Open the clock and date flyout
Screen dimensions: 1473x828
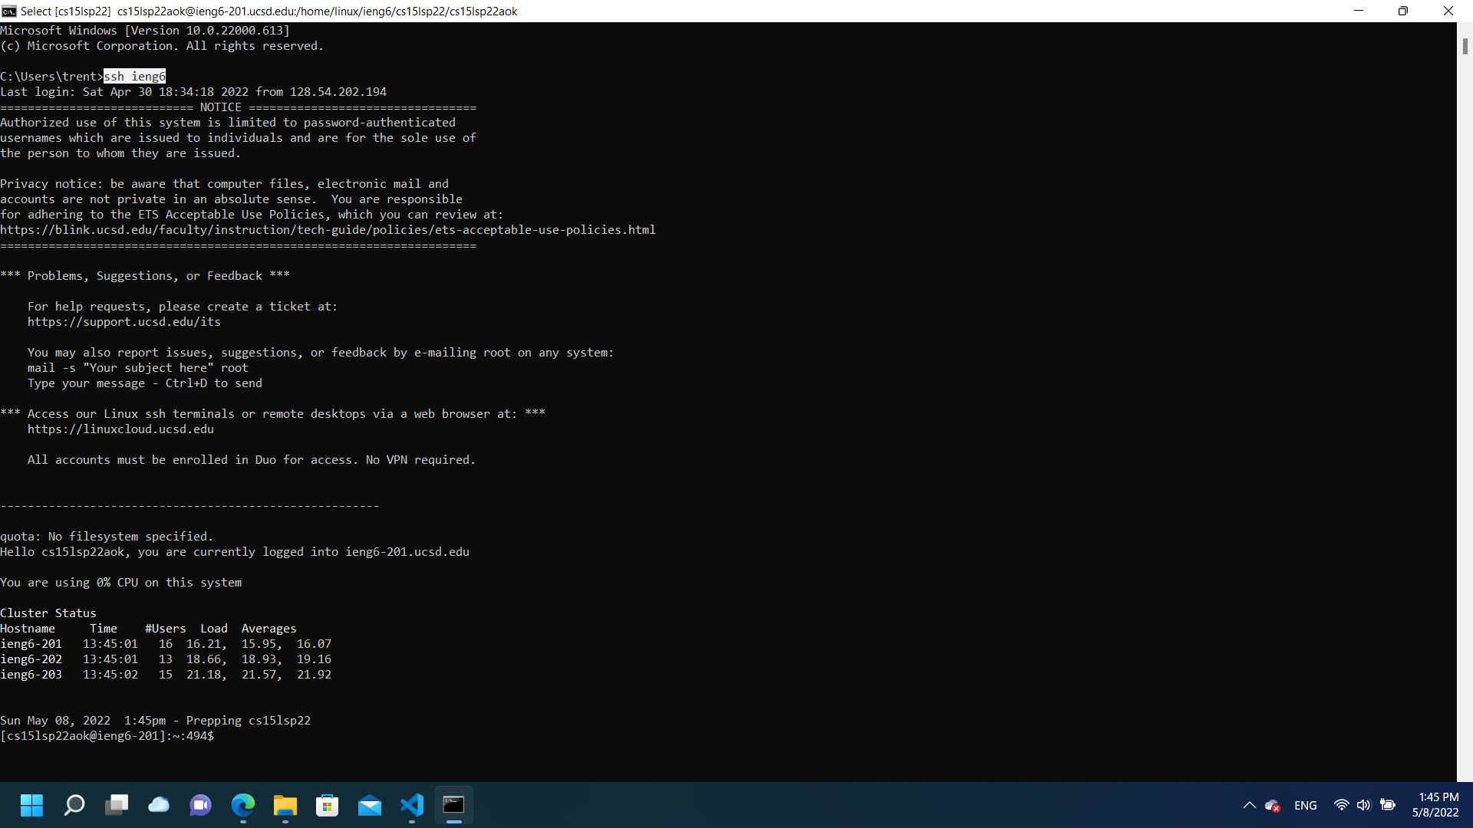tap(1435, 805)
